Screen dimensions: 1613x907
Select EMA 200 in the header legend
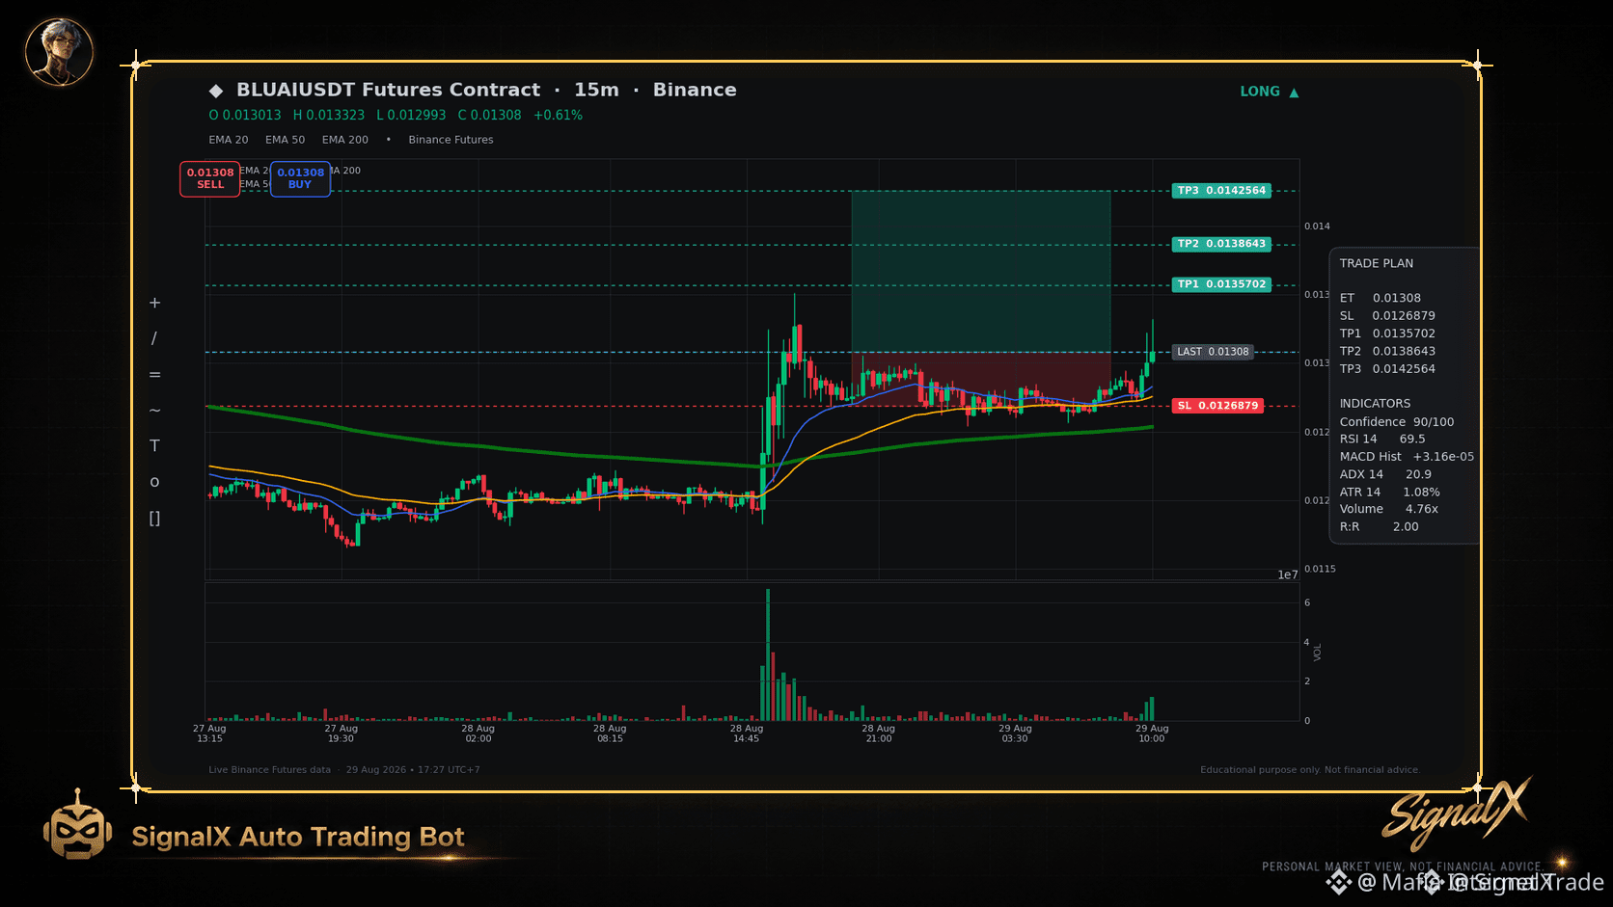(x=345, y=140)
